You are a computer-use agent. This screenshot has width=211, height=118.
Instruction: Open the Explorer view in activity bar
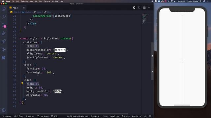(x=4, y=9)
